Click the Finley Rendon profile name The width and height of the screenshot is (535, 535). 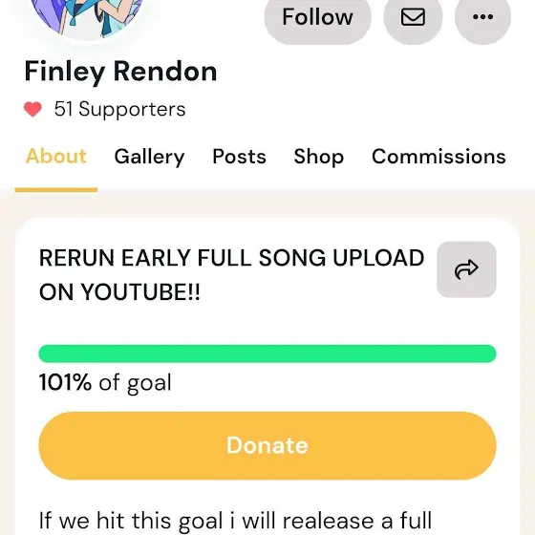[x=120, y=72]
